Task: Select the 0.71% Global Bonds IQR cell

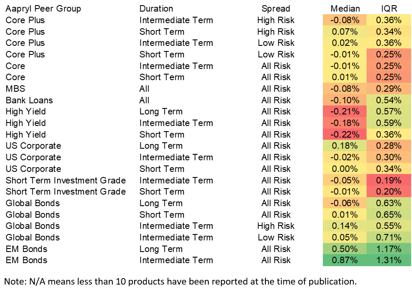Action: pos(389,237)
